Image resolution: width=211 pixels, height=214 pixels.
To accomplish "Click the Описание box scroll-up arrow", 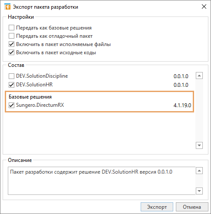I will tap(199, 171).
